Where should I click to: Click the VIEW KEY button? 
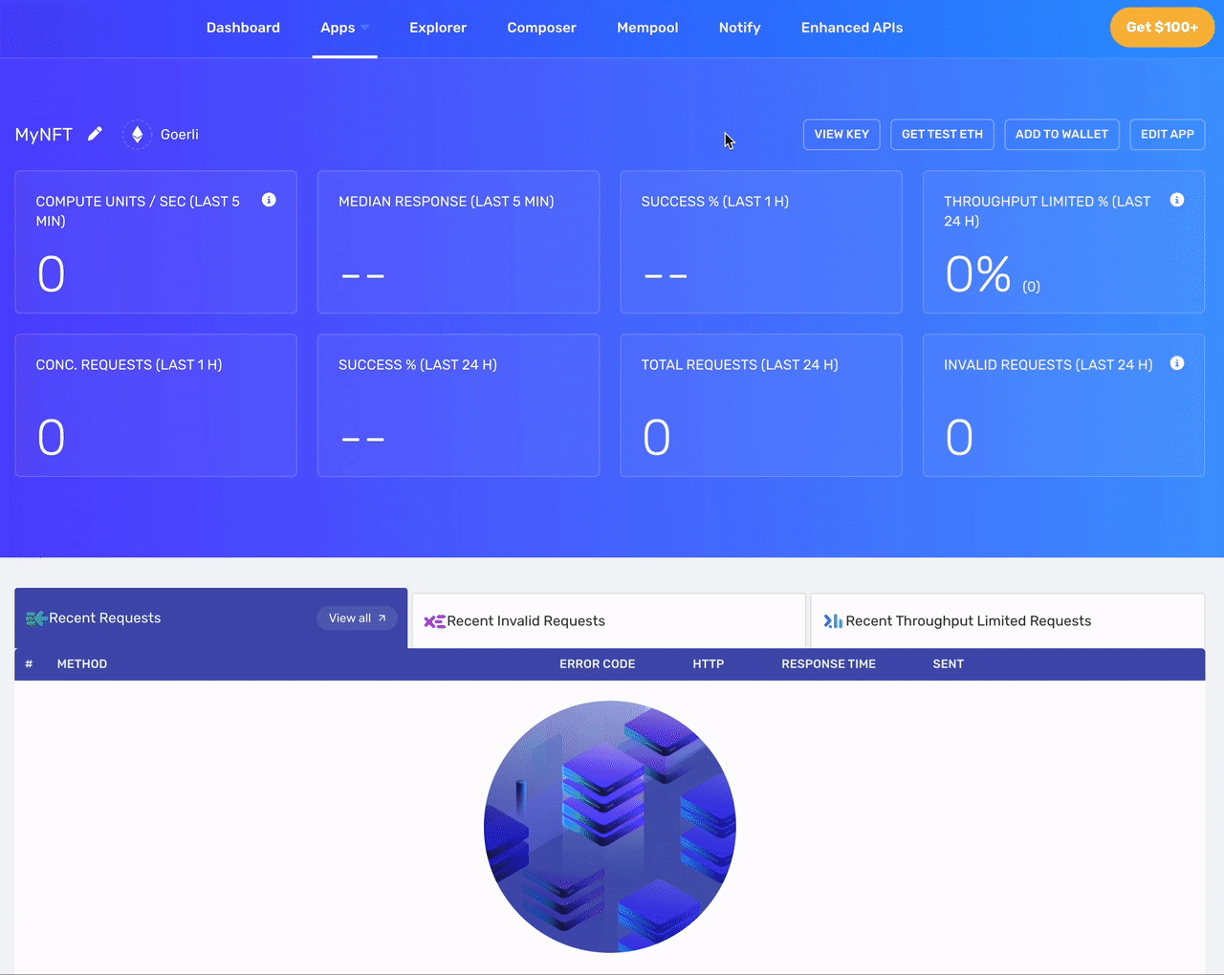(841, 134)
